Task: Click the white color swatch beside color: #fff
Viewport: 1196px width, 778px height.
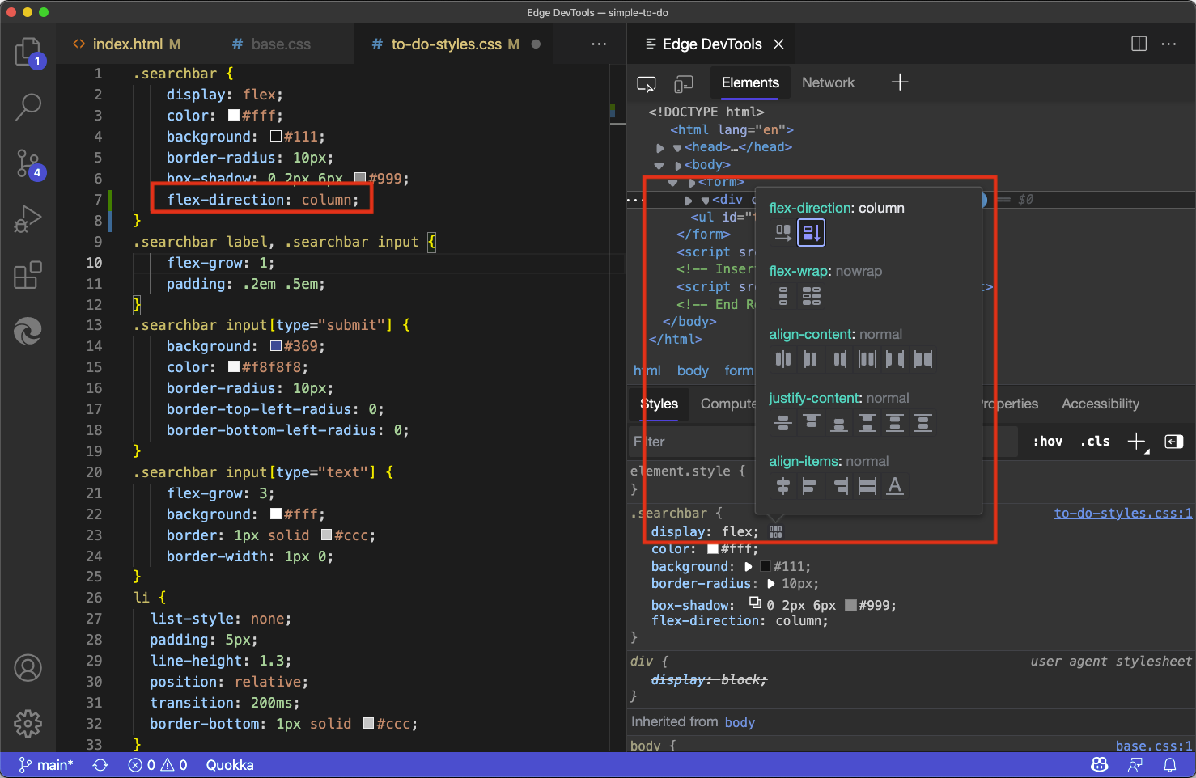Action: pyautogui.click(x=712, y=549)
